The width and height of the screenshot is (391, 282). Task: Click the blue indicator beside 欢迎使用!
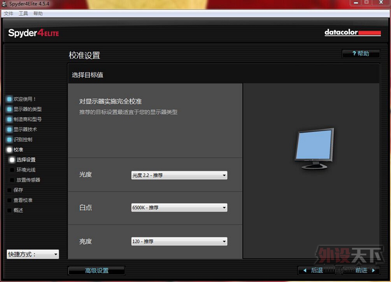click(9, 99)
